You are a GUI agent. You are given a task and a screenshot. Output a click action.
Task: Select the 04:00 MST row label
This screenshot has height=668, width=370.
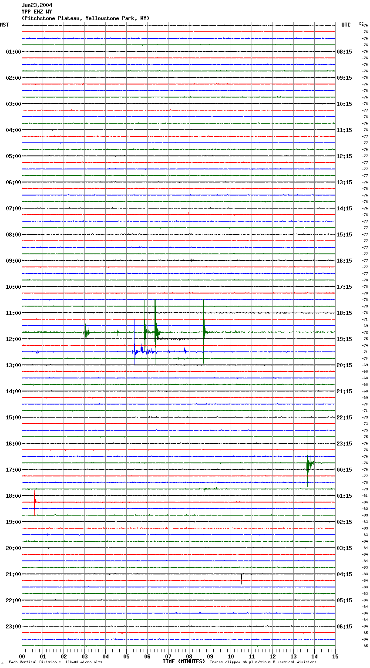tap(13, 130)
